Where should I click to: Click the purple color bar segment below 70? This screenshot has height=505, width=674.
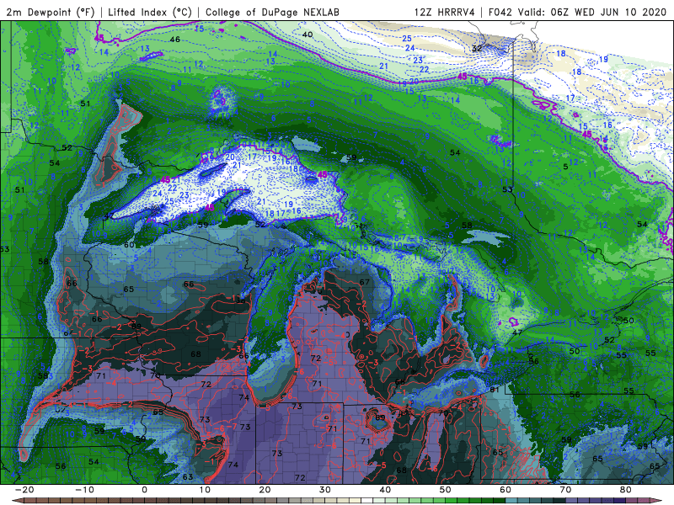pyautogui.click(x=572, y=501)
